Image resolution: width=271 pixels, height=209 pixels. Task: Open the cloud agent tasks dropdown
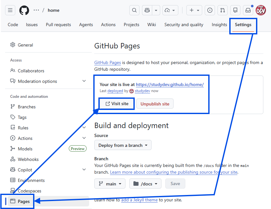point(170,10)
